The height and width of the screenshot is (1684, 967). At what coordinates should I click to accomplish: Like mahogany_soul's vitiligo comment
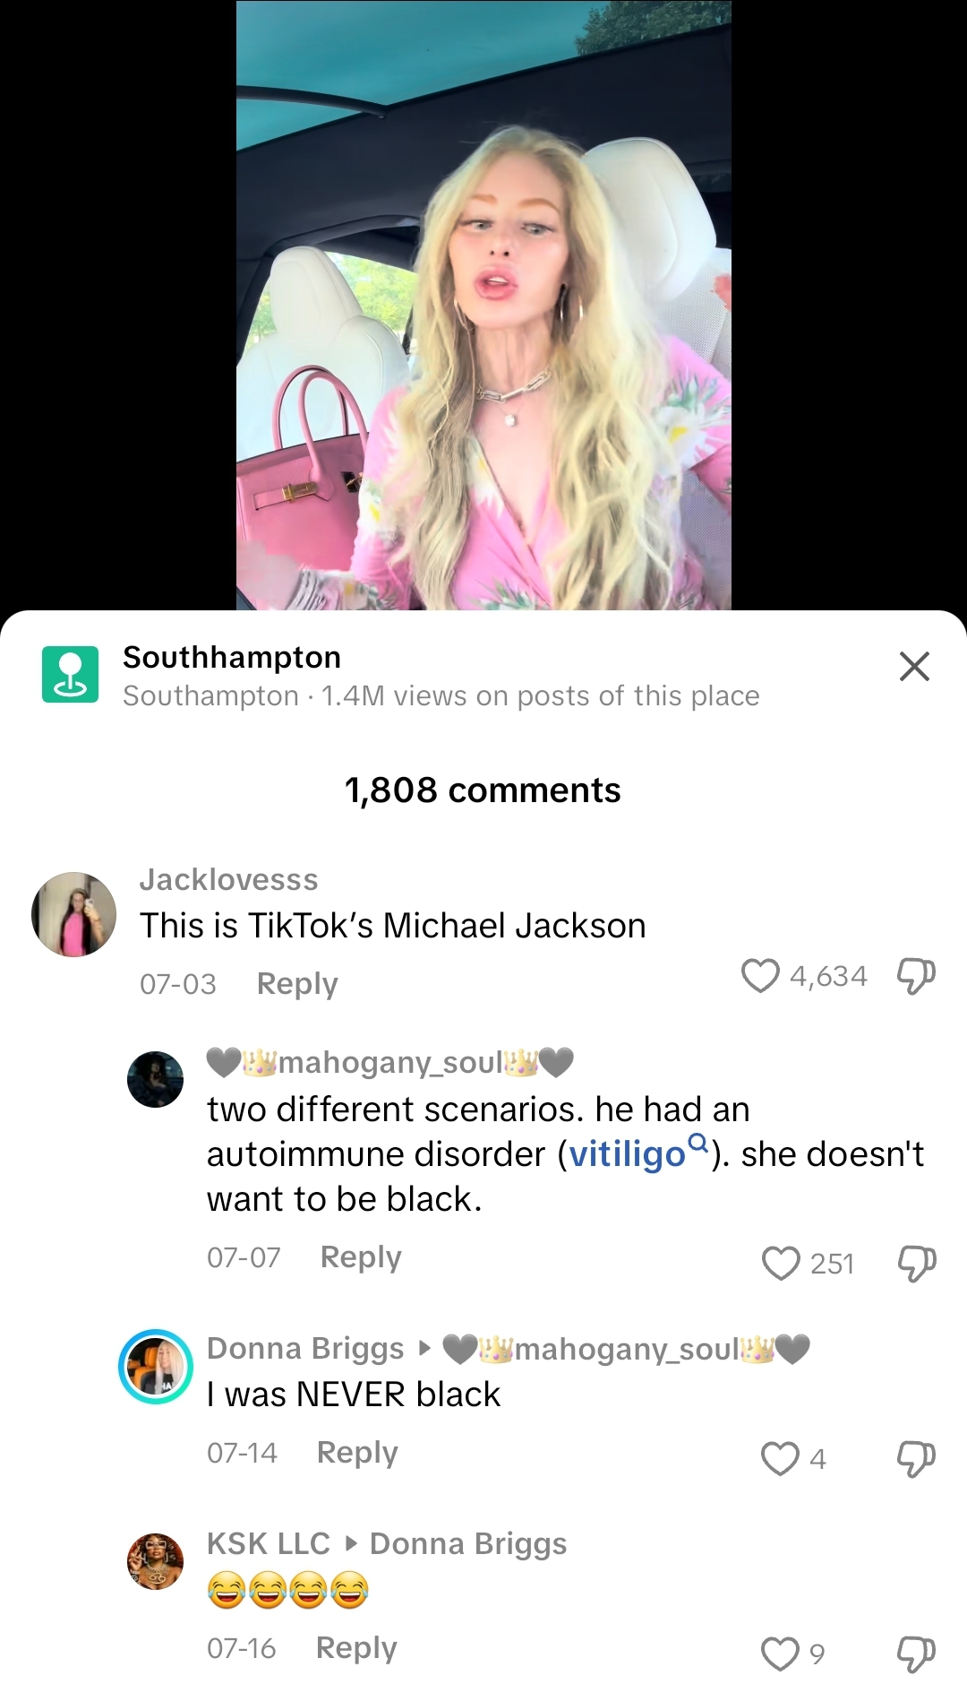781,1263
